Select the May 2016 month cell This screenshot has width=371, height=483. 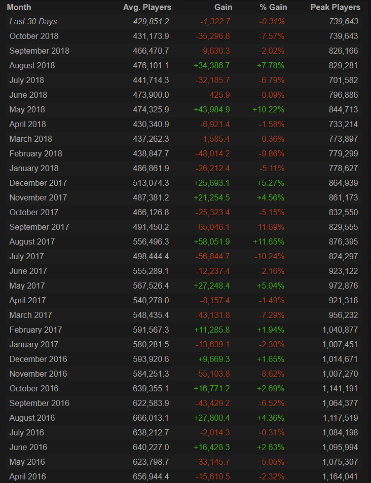(27, 462)
